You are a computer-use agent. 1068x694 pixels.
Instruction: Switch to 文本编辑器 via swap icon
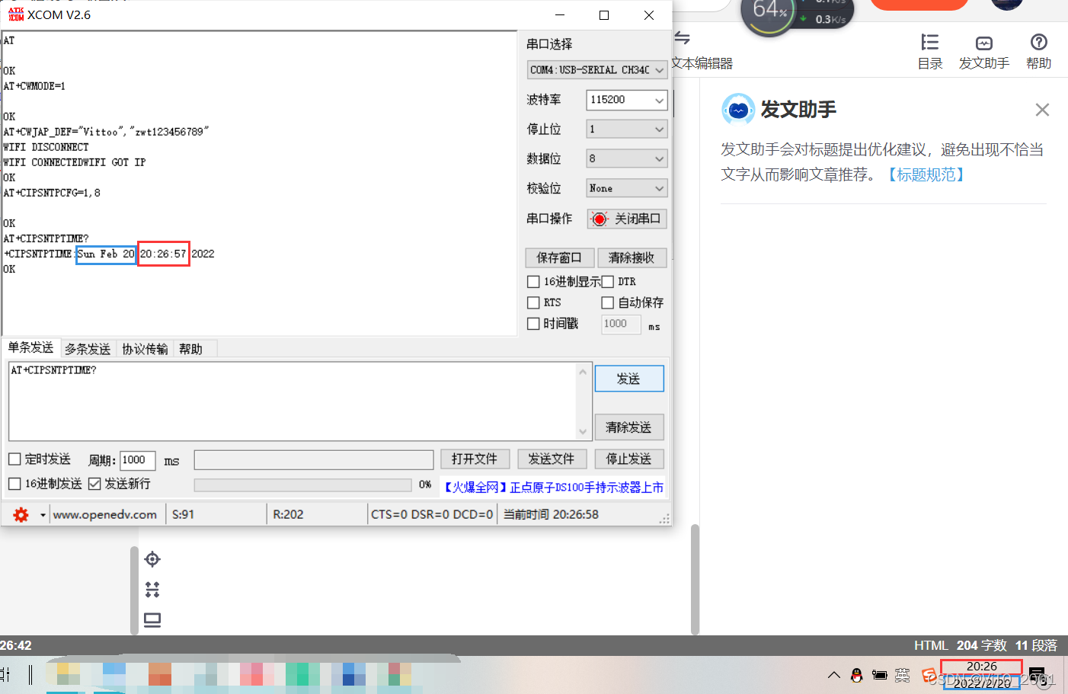[682, 38]
